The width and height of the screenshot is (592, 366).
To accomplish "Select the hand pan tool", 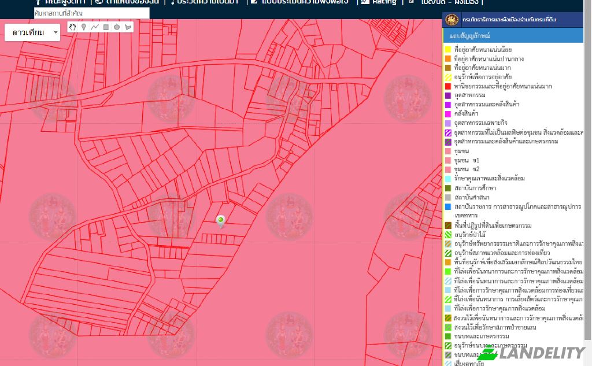I will tap(72, 27).
